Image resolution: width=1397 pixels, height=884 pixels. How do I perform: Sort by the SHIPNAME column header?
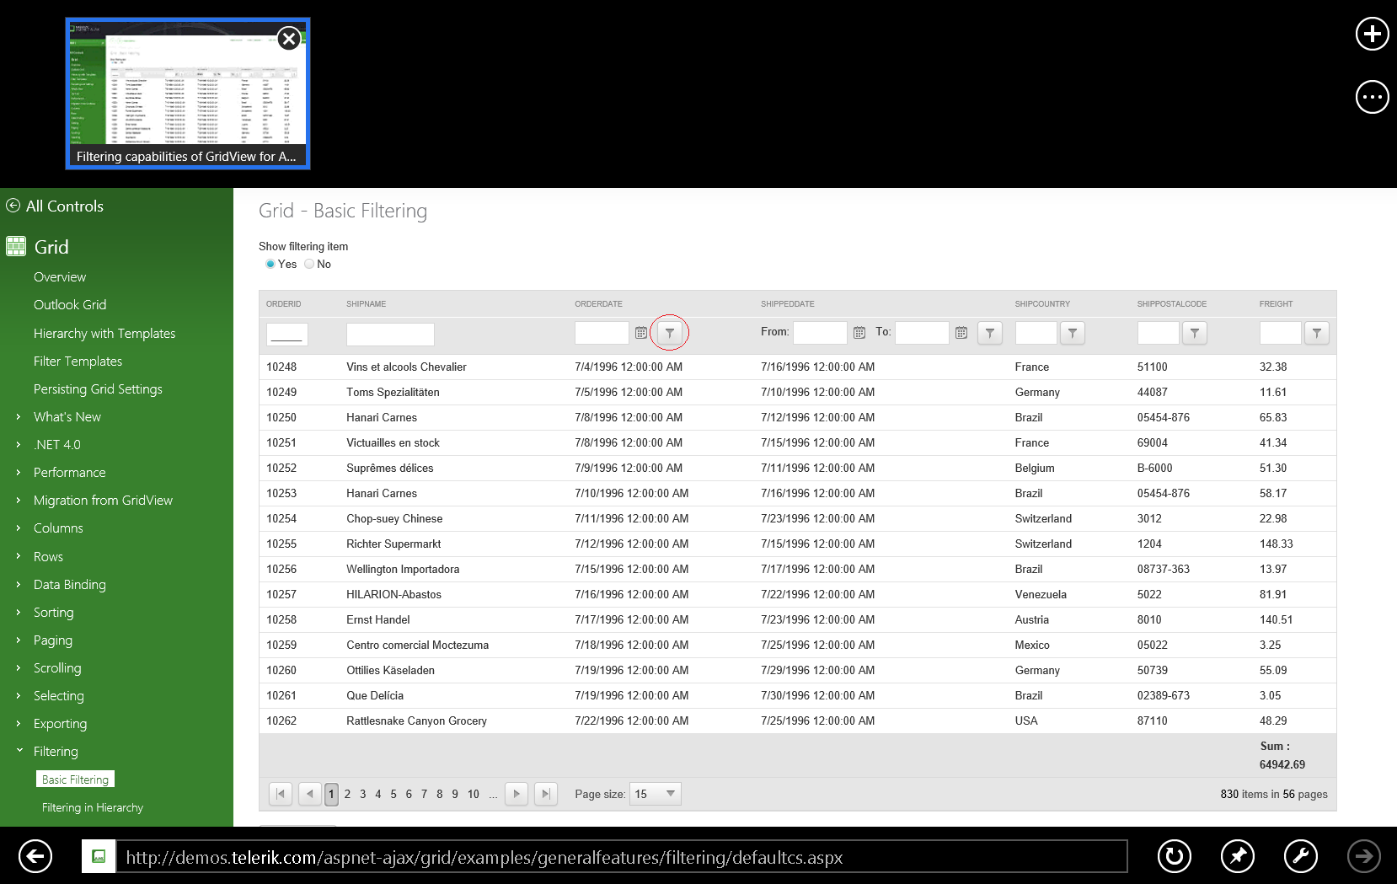click(367, 304)
